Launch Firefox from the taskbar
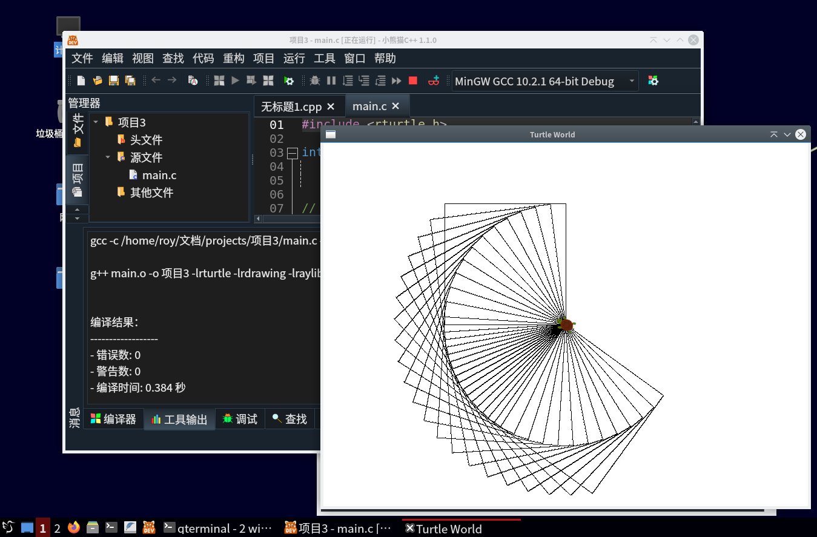The width and height of the screenshot is (817, 537). pyautogui.click(x=74, y=528)
